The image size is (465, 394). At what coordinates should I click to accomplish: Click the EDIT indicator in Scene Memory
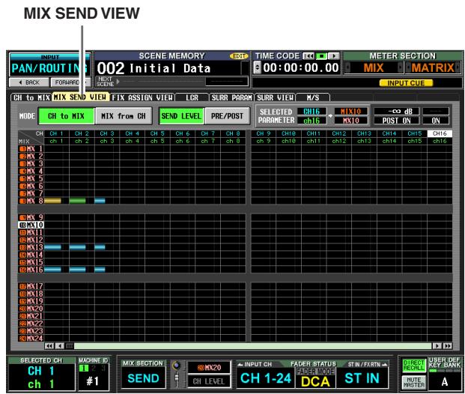(239, 56)
